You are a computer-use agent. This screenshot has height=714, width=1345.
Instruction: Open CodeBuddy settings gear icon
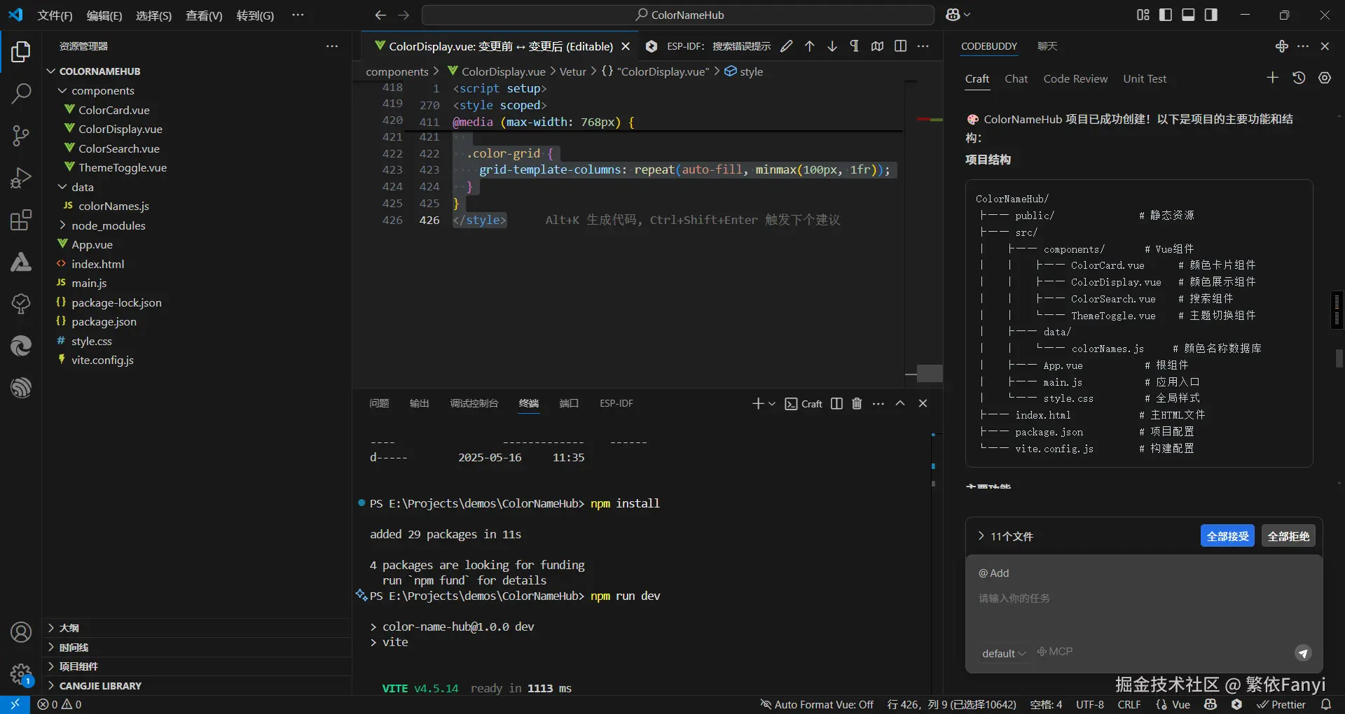(x=1325, y=78)
